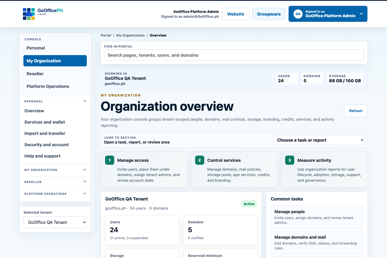Open the Website link
This screenshot has height=258, width=387.
pos(236,14)
